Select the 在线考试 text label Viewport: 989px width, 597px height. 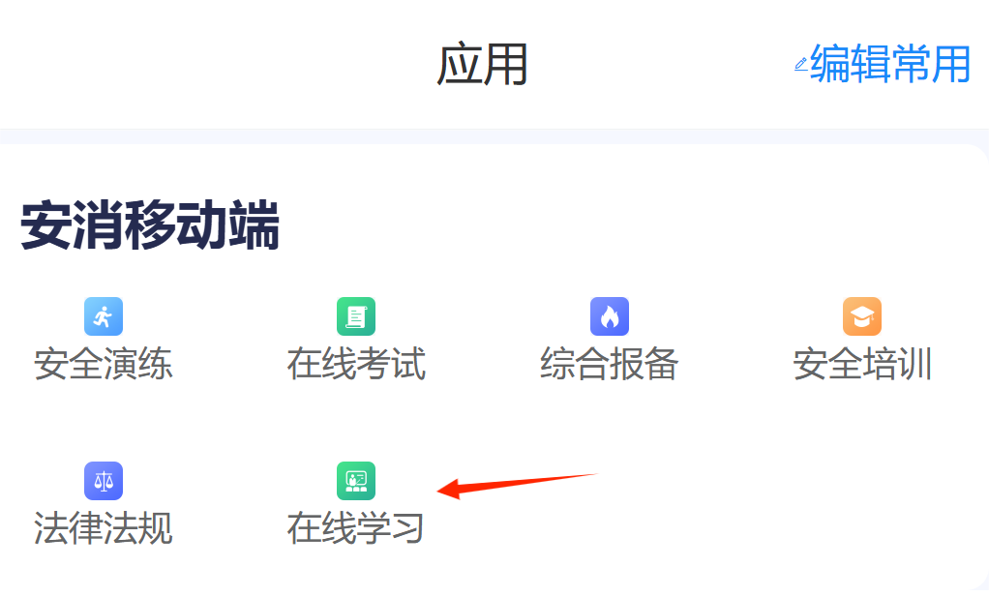356,364
